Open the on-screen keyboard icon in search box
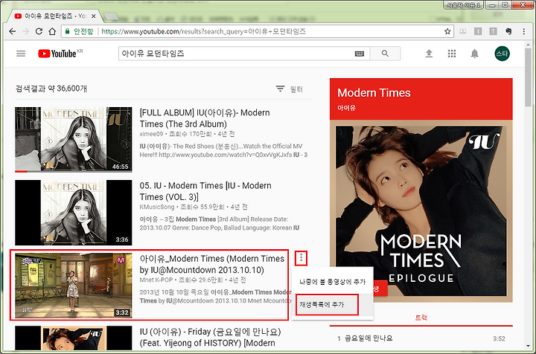The width and height of the screenshot is (536, 354). click(x=360, y=54)
